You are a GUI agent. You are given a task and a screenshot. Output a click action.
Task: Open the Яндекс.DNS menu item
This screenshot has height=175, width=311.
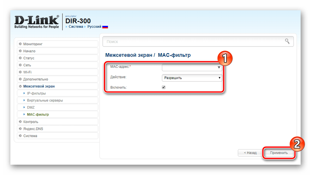[58, 129]
